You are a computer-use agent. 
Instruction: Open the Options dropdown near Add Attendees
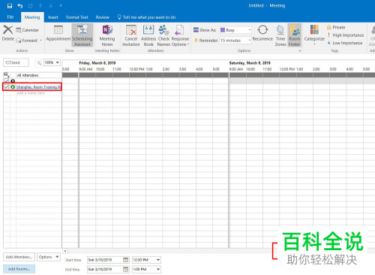49,257
